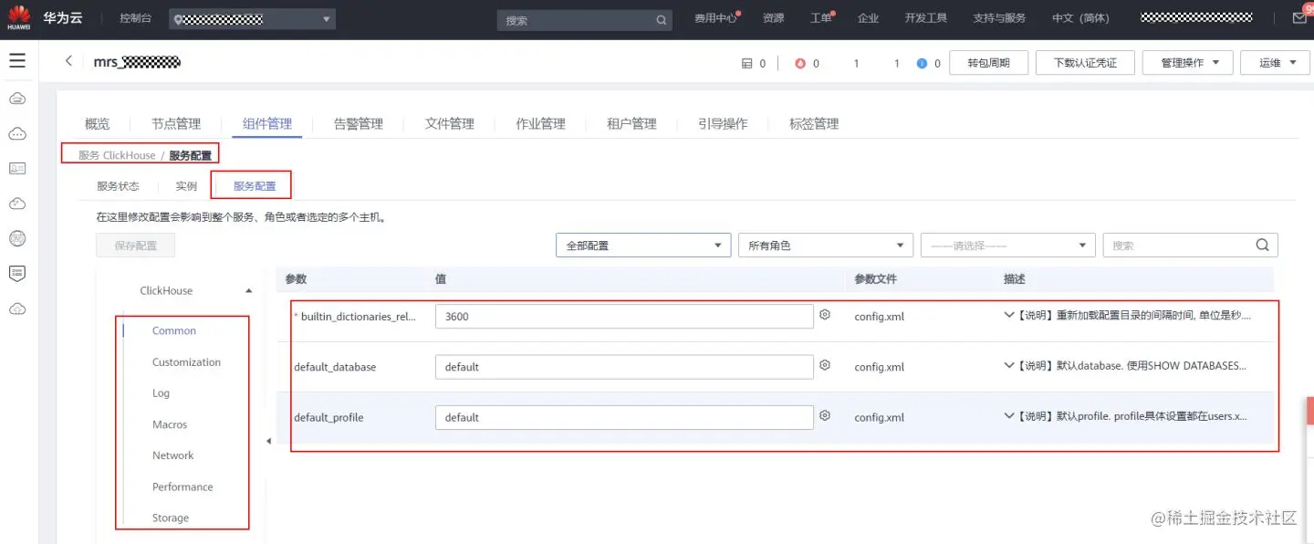Open 控制台 in the top bar
1314x544 pixels.
click(x=137, y=18)
